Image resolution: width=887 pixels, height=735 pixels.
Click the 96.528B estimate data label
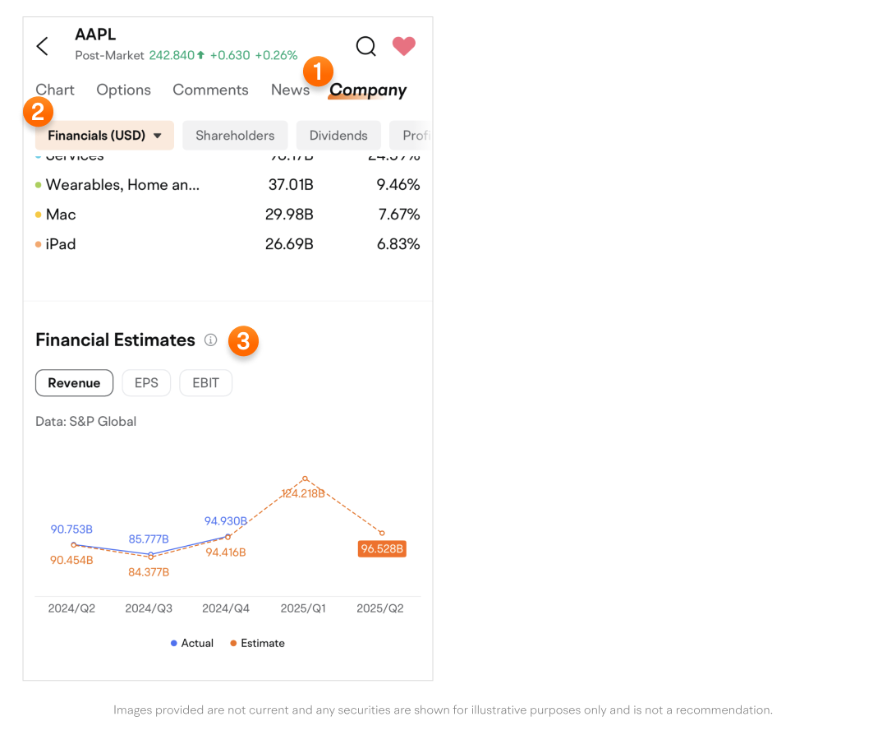[382, 548]
